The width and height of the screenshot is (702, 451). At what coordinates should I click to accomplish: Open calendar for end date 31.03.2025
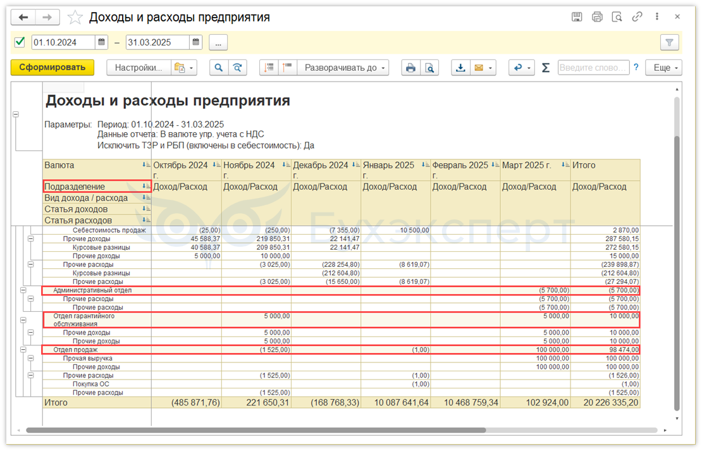196,42
